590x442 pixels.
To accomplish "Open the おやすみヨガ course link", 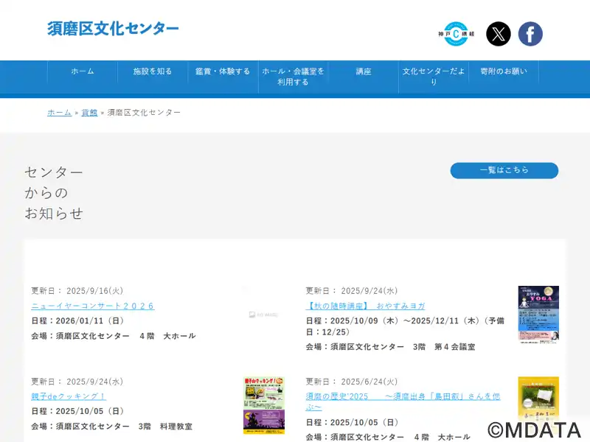I will (366, 306).
